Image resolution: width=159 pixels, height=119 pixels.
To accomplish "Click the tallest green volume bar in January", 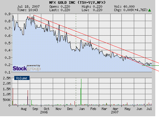I will click(81, 92).
